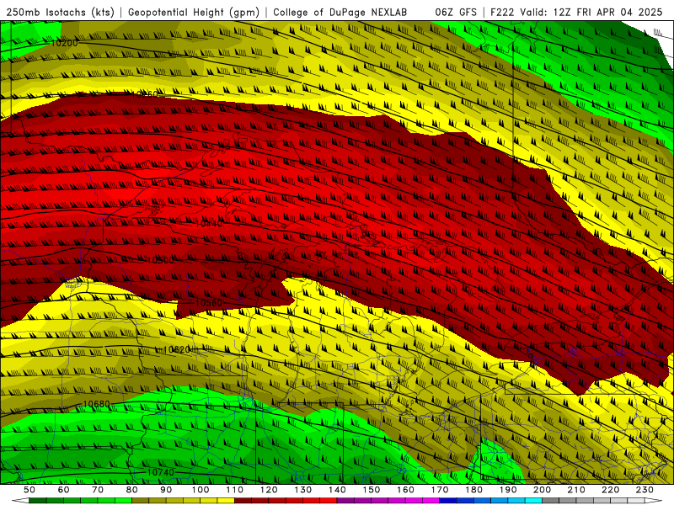
Task: Click the 10740 height contour label
Action: (161, 472)
